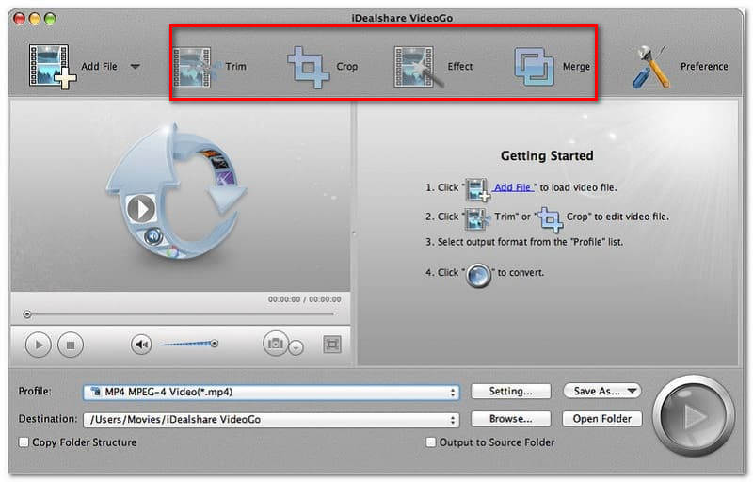753x482 pixels.
Task: Click Crop icon in Getting Started step 2
Action: (x=550, y=219)
